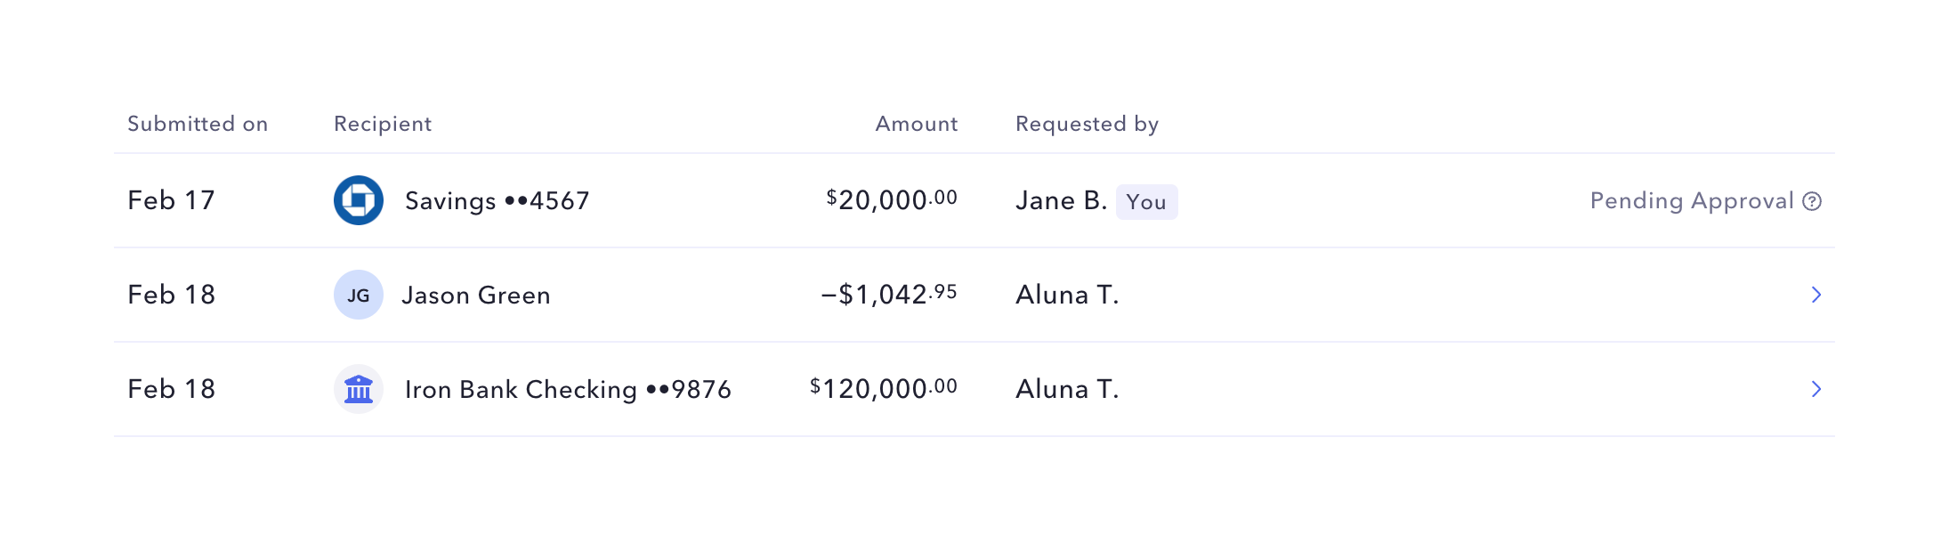1949x551 pixels.
Task: Select the −$1,042.95 amount
Action: click(888, 295)
